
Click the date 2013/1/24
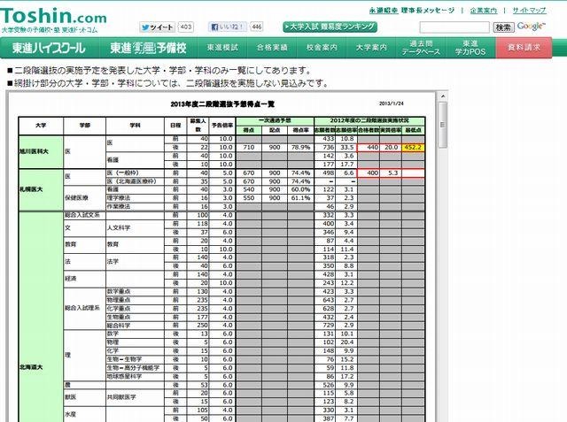[x=392, y=104]
